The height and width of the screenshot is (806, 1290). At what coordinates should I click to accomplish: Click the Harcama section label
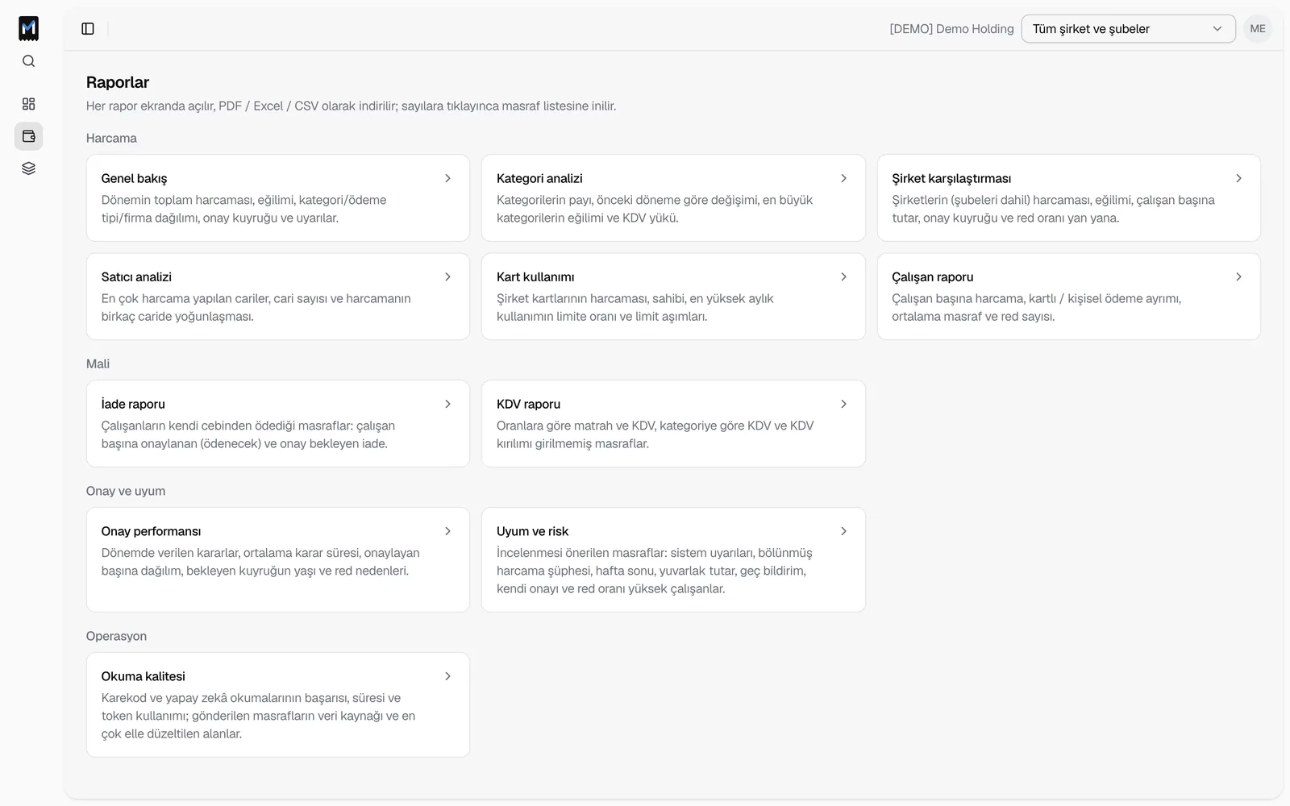coord(111,138)
